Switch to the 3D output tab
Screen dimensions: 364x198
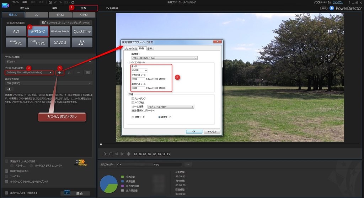coord(37,15)
